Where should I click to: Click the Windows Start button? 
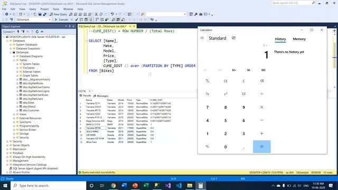[5, 185]
